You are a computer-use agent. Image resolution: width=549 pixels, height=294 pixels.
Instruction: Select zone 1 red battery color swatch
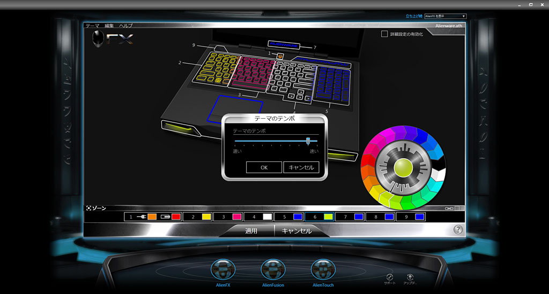[176, 217]
